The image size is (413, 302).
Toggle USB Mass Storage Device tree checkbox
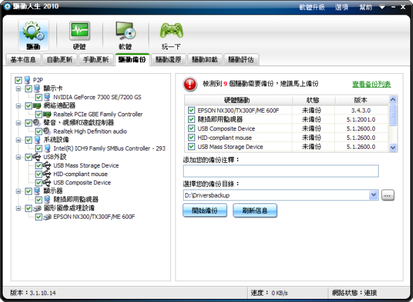(x=39, y=165)
